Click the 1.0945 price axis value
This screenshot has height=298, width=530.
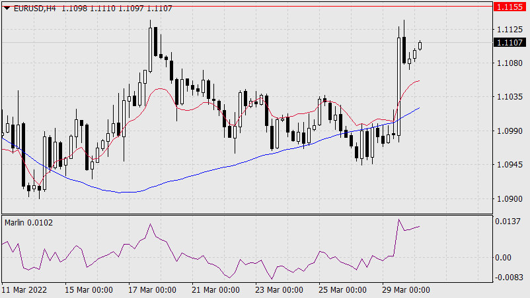point(510,165)
